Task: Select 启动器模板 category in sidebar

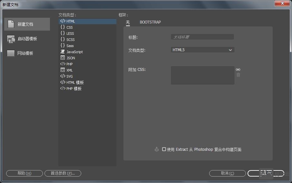Action: tap(27, 39)
